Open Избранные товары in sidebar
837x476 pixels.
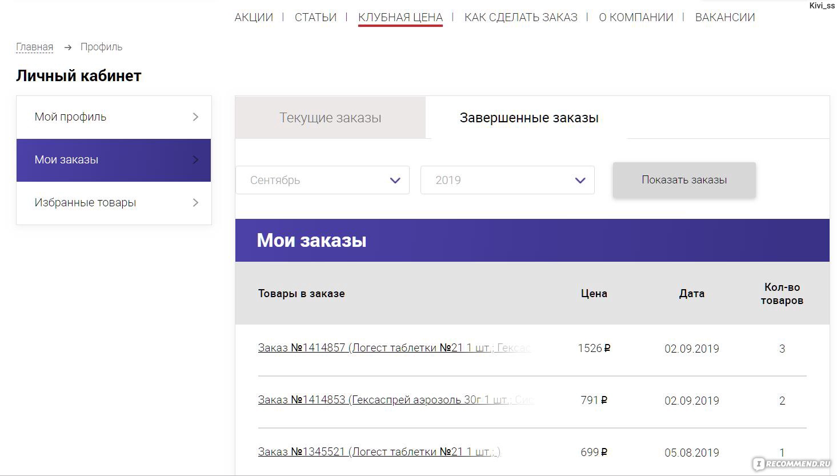click(114, 203)
